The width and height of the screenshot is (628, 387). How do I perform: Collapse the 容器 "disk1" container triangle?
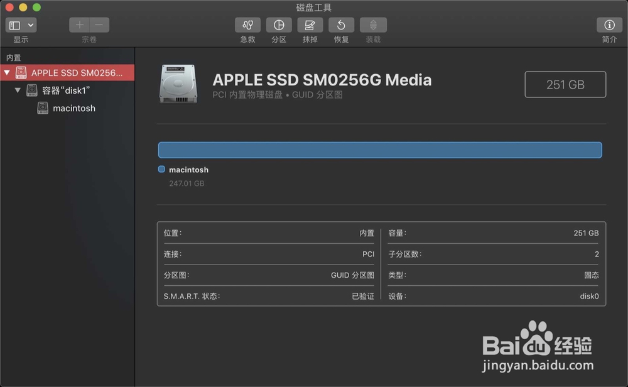point(18,90)
